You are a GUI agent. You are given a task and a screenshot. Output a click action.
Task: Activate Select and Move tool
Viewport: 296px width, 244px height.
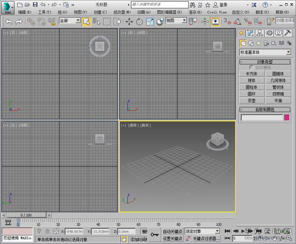[129, 22]
